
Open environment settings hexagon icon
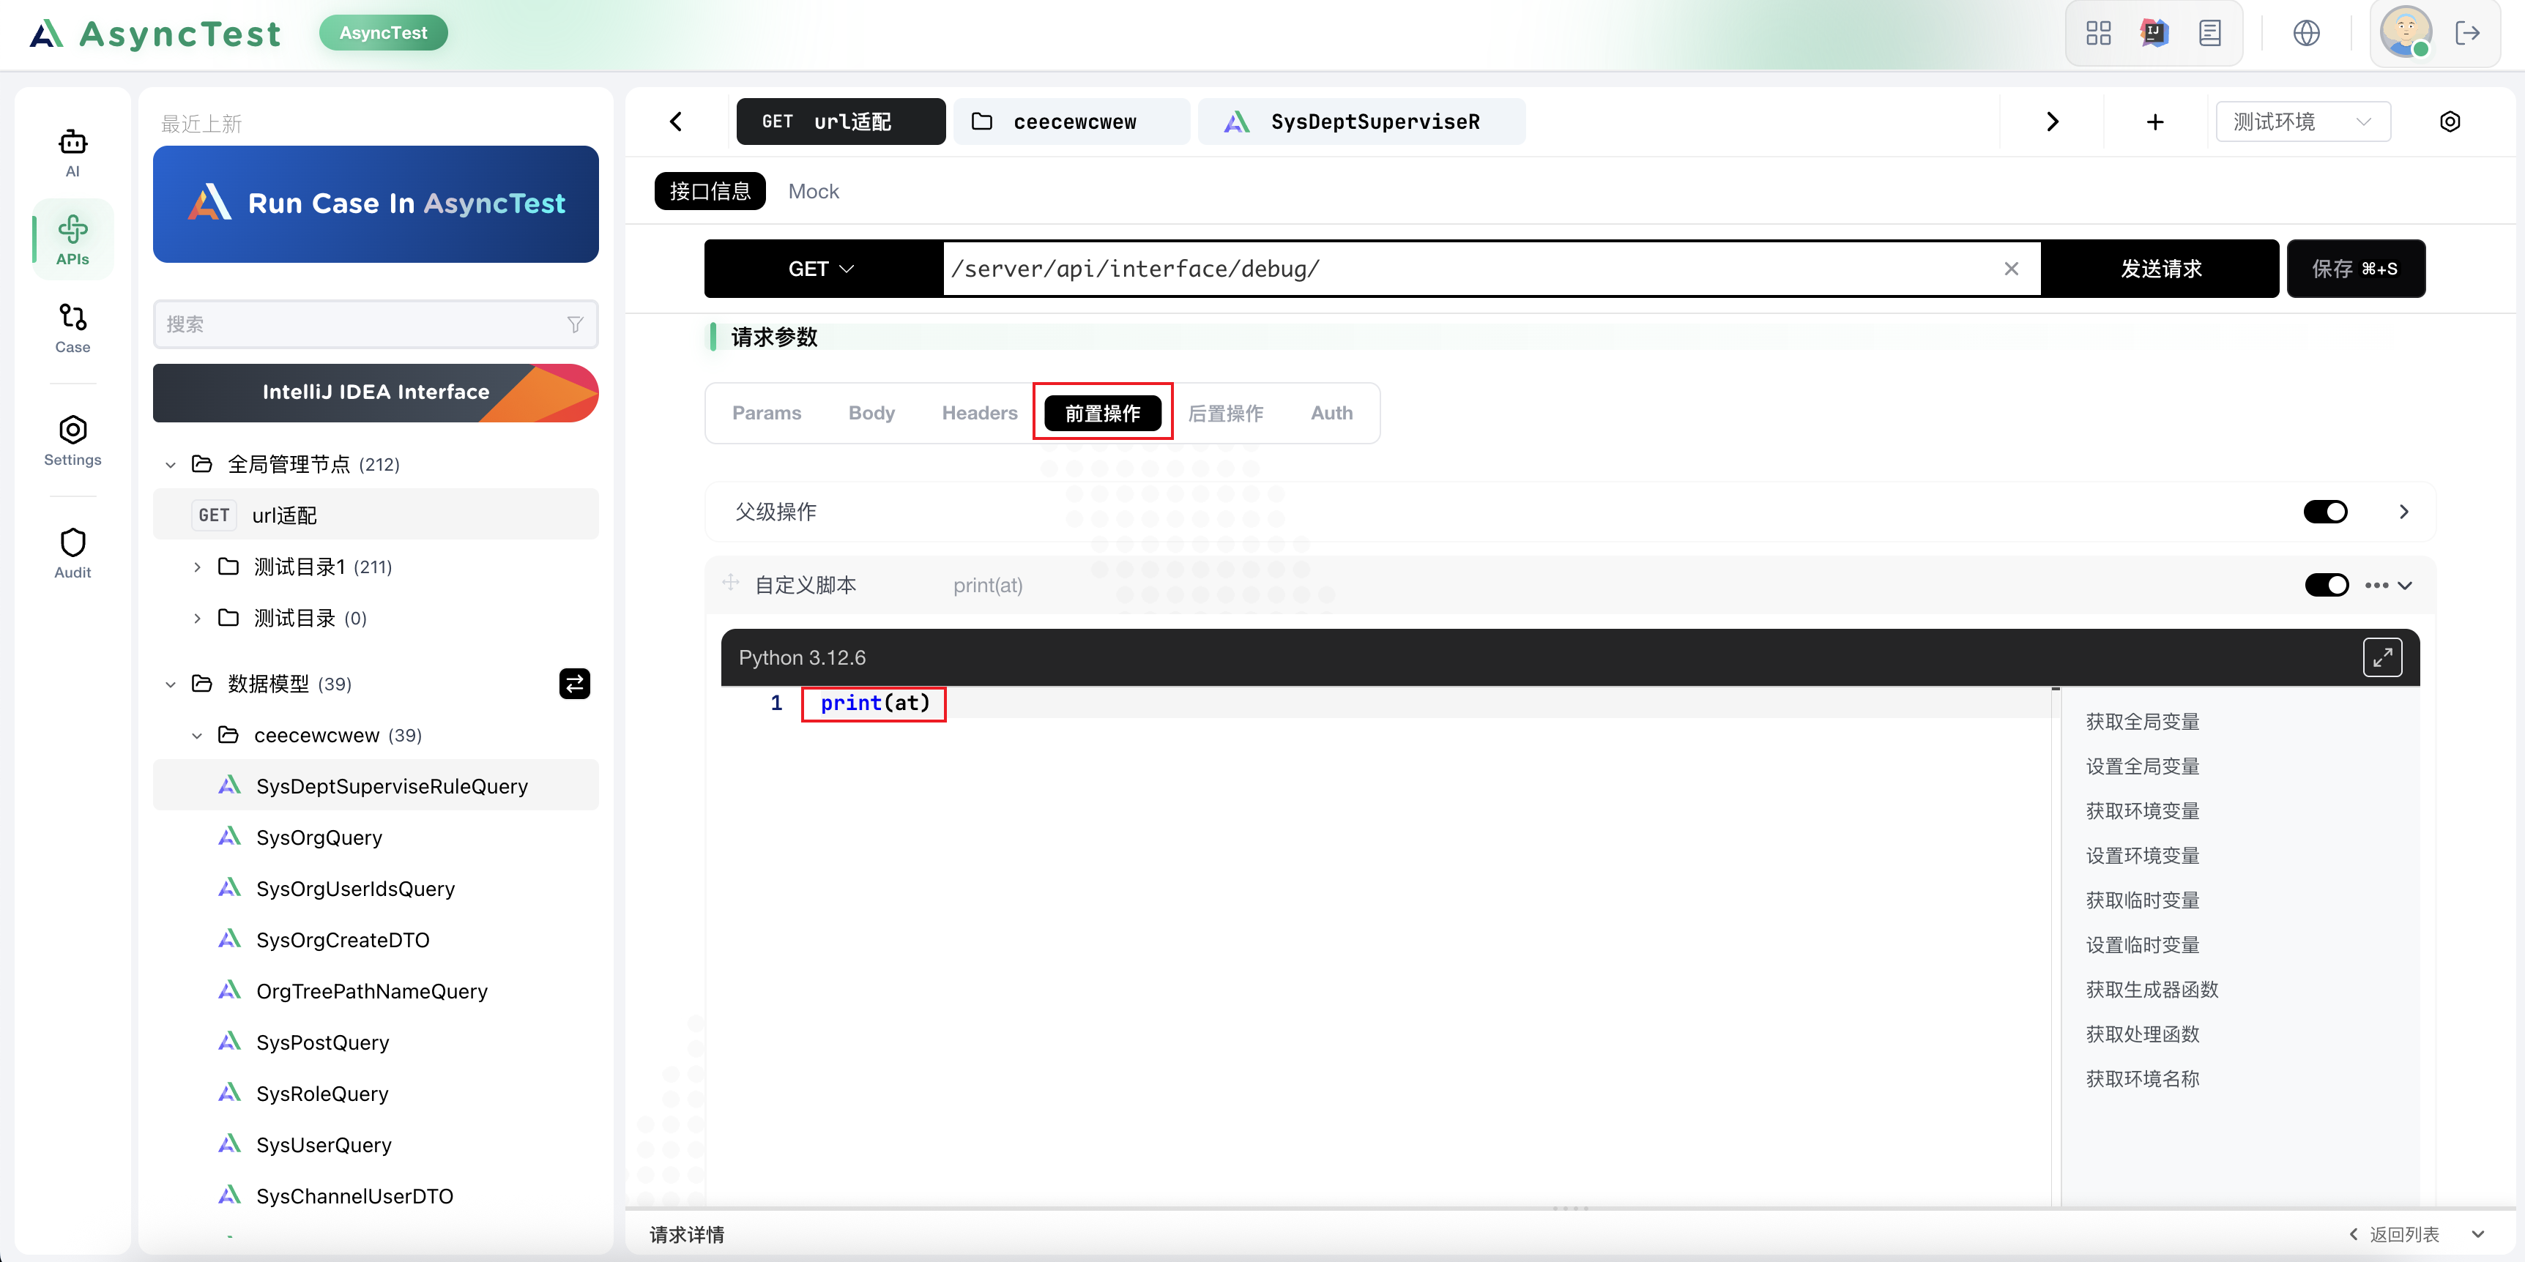(2450, 122)
